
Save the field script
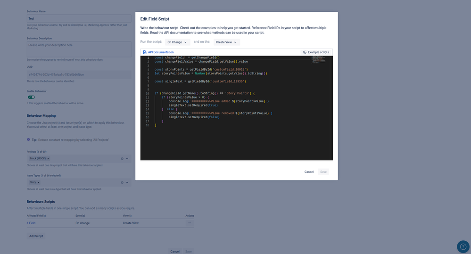point(323,172)
